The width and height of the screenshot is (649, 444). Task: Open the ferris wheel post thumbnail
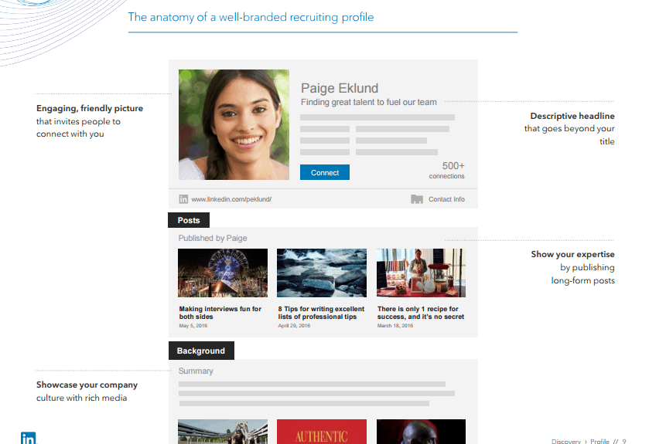[223, 273]
